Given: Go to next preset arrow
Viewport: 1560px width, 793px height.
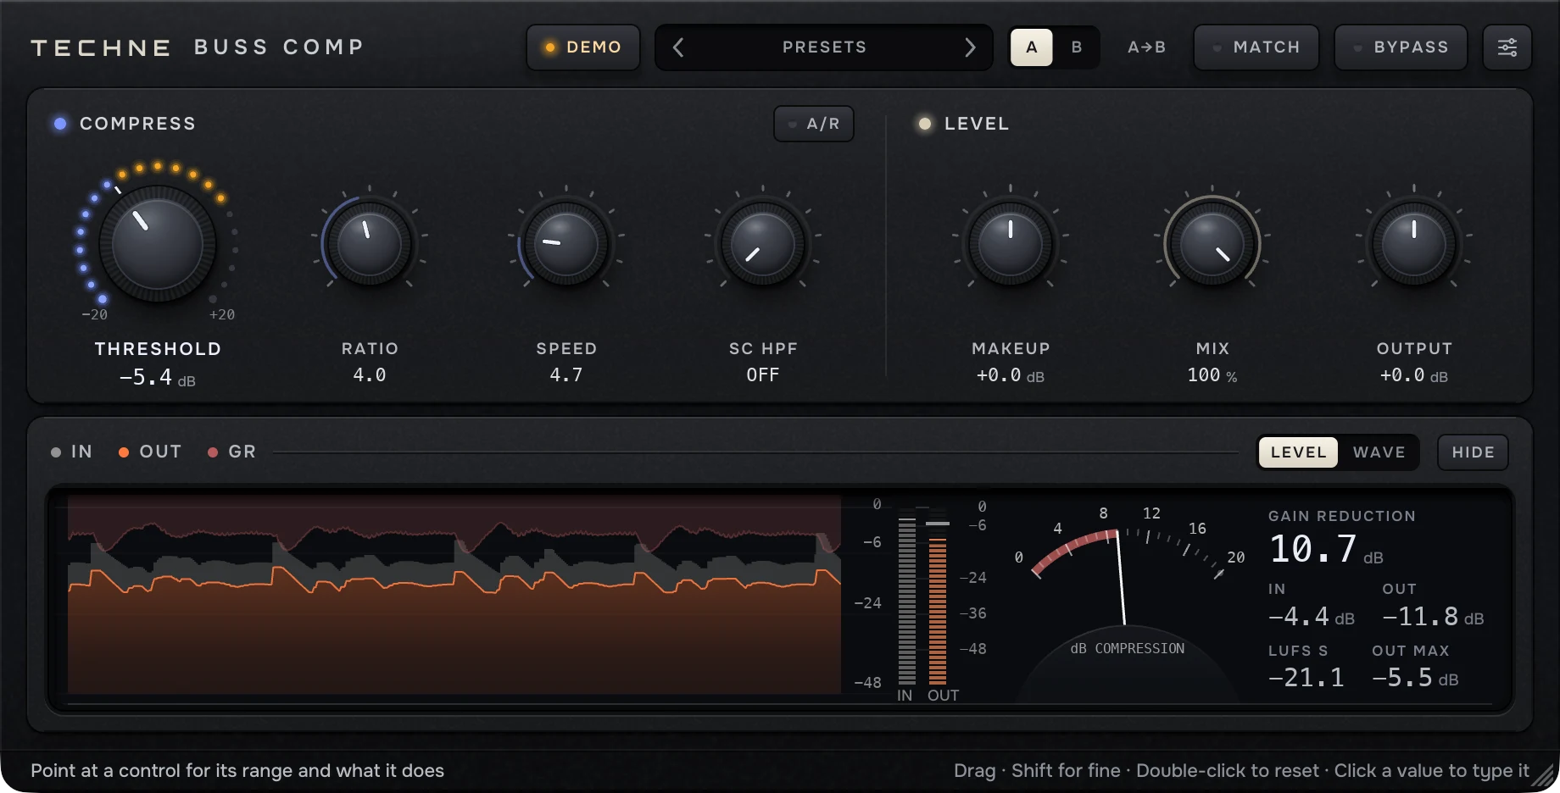Looking at the screenshot, I should coord(970,47).
